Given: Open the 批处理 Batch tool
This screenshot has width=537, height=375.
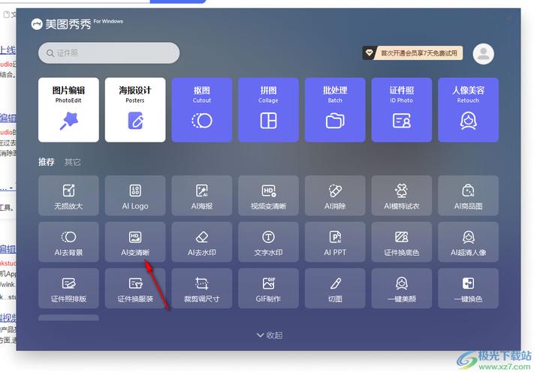Looking at the screenshot, I should click(335, 109).
